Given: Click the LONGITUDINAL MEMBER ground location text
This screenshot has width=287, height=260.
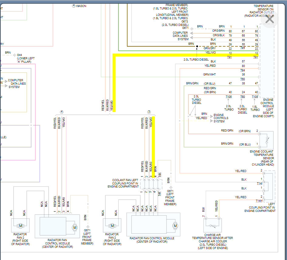Looking at the screenshot, I should click(172, 15).
